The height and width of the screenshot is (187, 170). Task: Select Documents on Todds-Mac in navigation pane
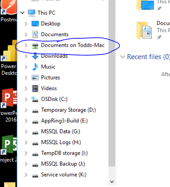pyautogui.click(x=73, y=45)
